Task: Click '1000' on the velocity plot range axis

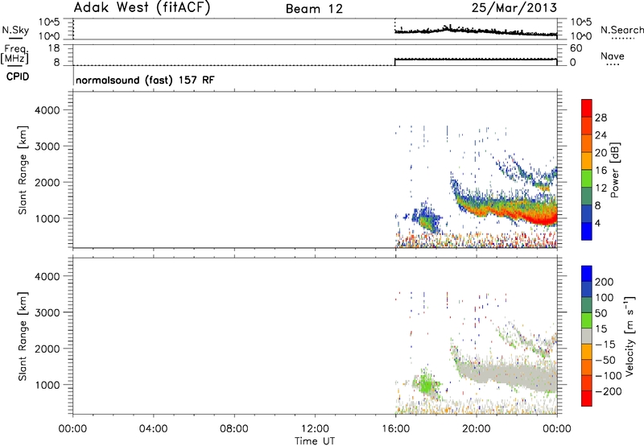Action: (47, 385)
